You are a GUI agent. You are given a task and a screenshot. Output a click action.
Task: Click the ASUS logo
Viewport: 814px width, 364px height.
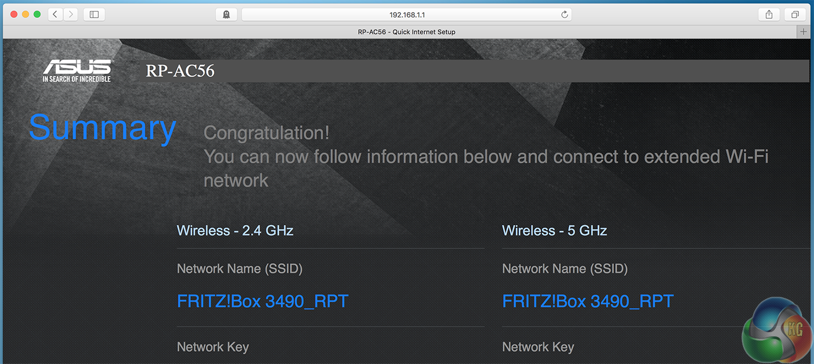pyautogui.click(x=77, y=71)
